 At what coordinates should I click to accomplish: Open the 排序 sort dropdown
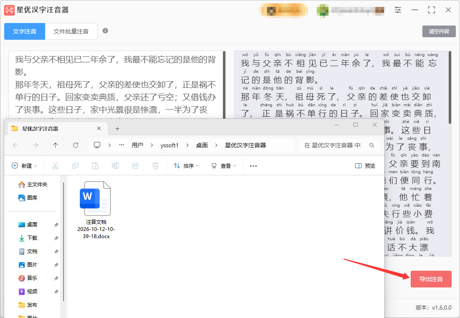(186, 166)
